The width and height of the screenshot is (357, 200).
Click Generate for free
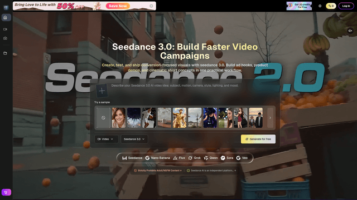pyautogui.click(x=258, y=139)
